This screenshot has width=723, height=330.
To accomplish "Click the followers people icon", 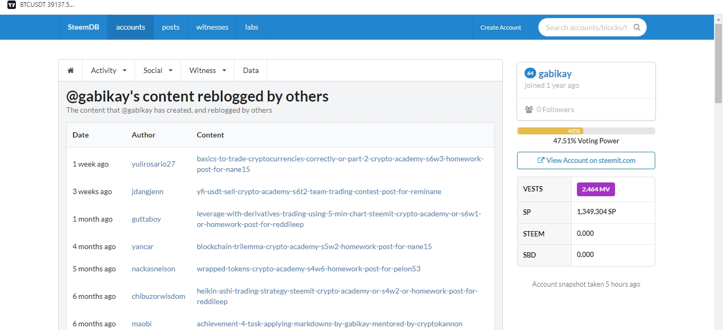I will 529,109.
